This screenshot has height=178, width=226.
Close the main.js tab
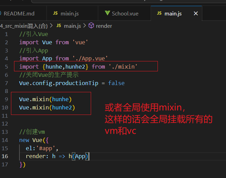(x=196, y=13)
